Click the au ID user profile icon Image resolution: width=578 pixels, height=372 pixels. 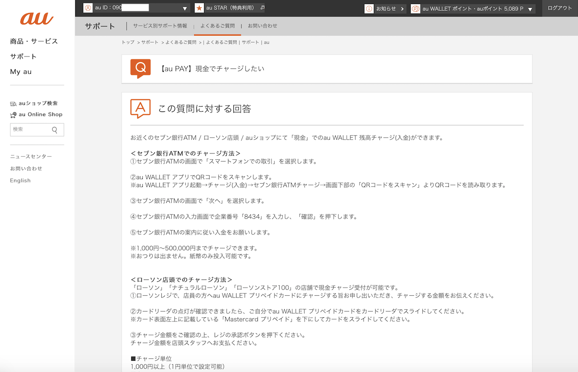tap(88, 8)
